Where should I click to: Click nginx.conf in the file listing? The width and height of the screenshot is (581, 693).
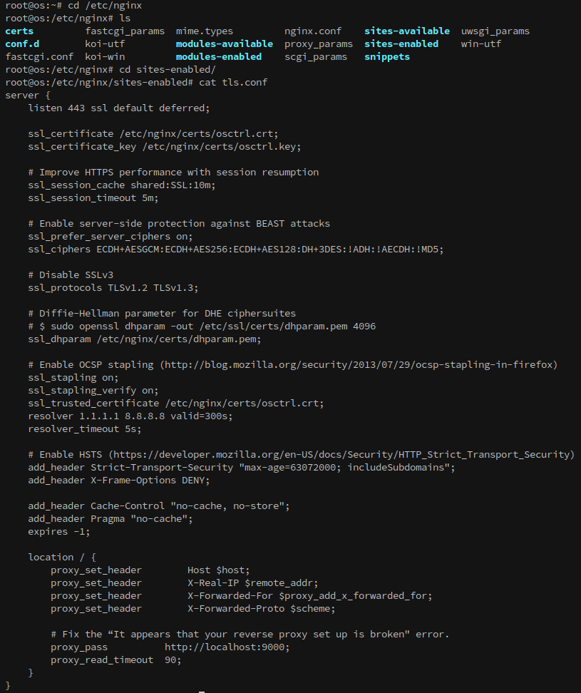[x=313, y=31]
